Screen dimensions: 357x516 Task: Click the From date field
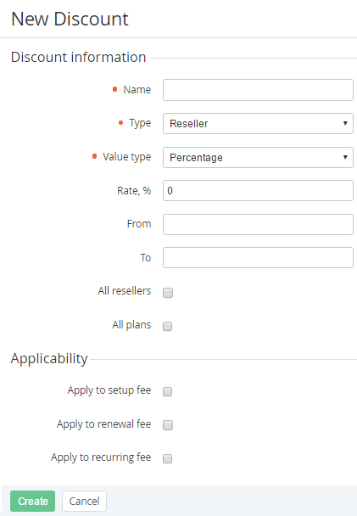[x=258, y=224]
